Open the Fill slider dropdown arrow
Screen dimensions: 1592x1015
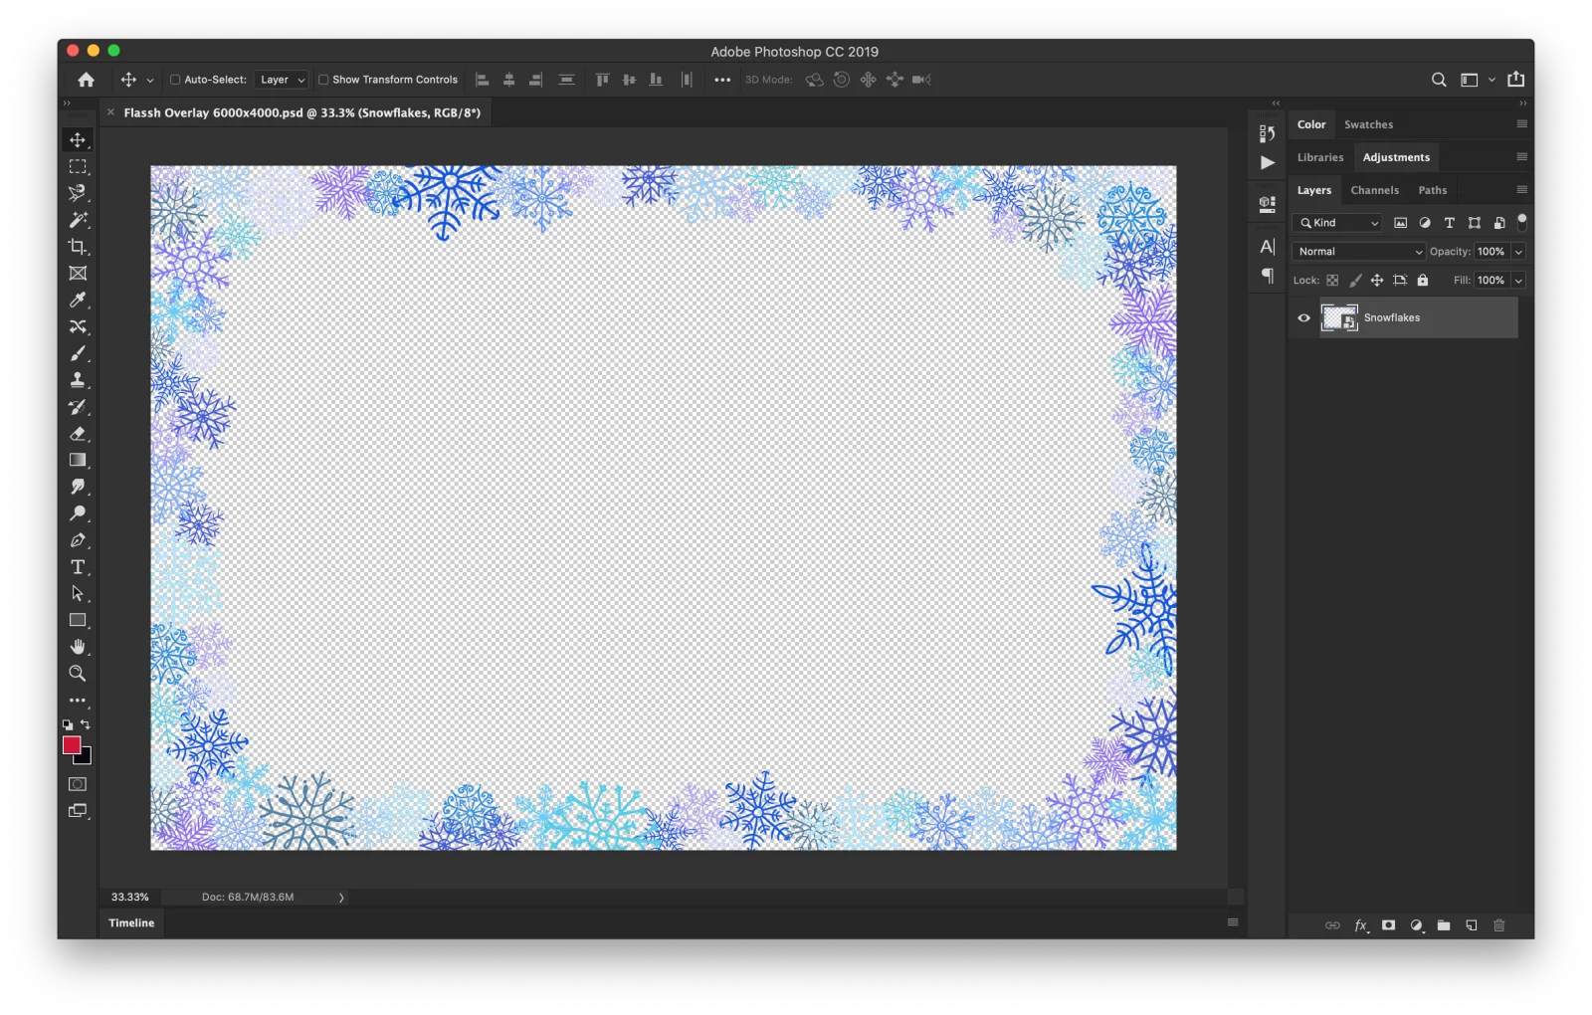click(x=1518, y=281)
